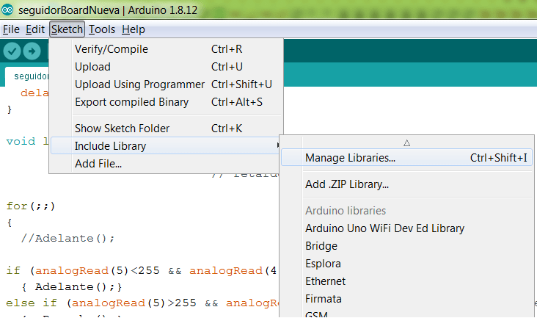Click the 'for(;;)' code line
The width and height of the screenshot is (537, 318).
(31, 206)
